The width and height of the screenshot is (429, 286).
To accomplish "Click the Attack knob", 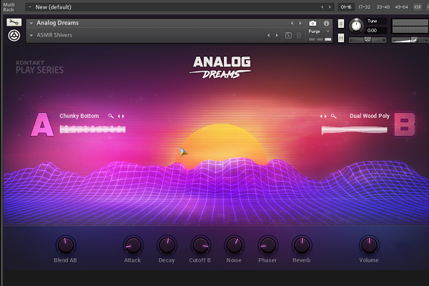I will (x=133, y=245).
